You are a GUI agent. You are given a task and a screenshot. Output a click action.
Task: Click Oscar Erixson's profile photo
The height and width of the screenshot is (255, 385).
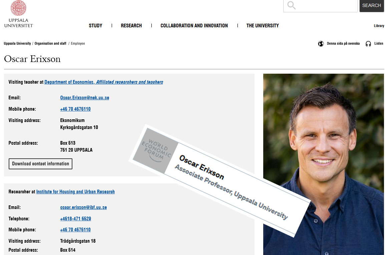click(323, 164)
